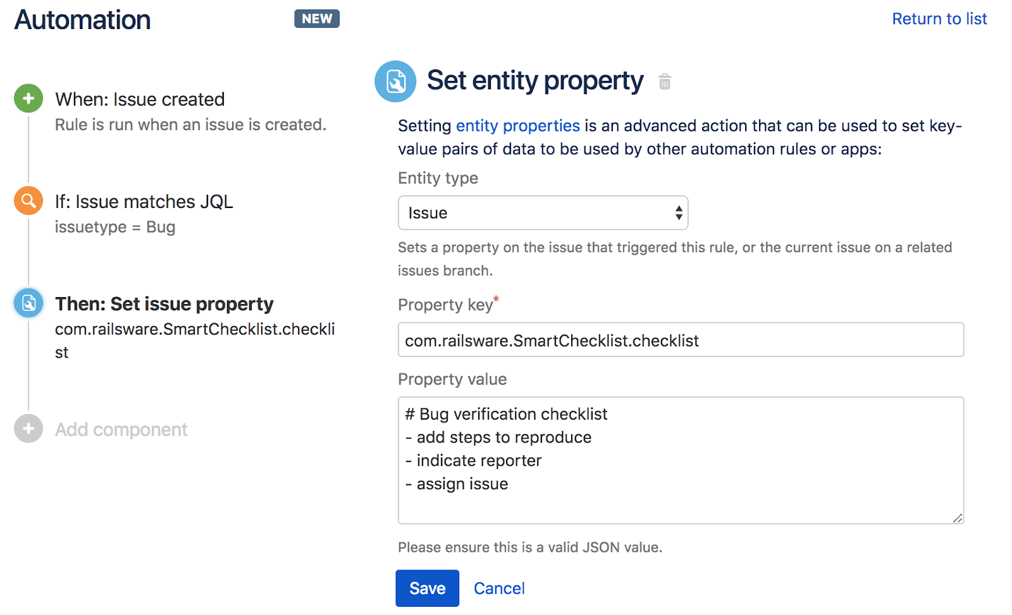Save the entity property action
The width and height of the screenshot is (1012, 615).
click(x=428, y=588)
